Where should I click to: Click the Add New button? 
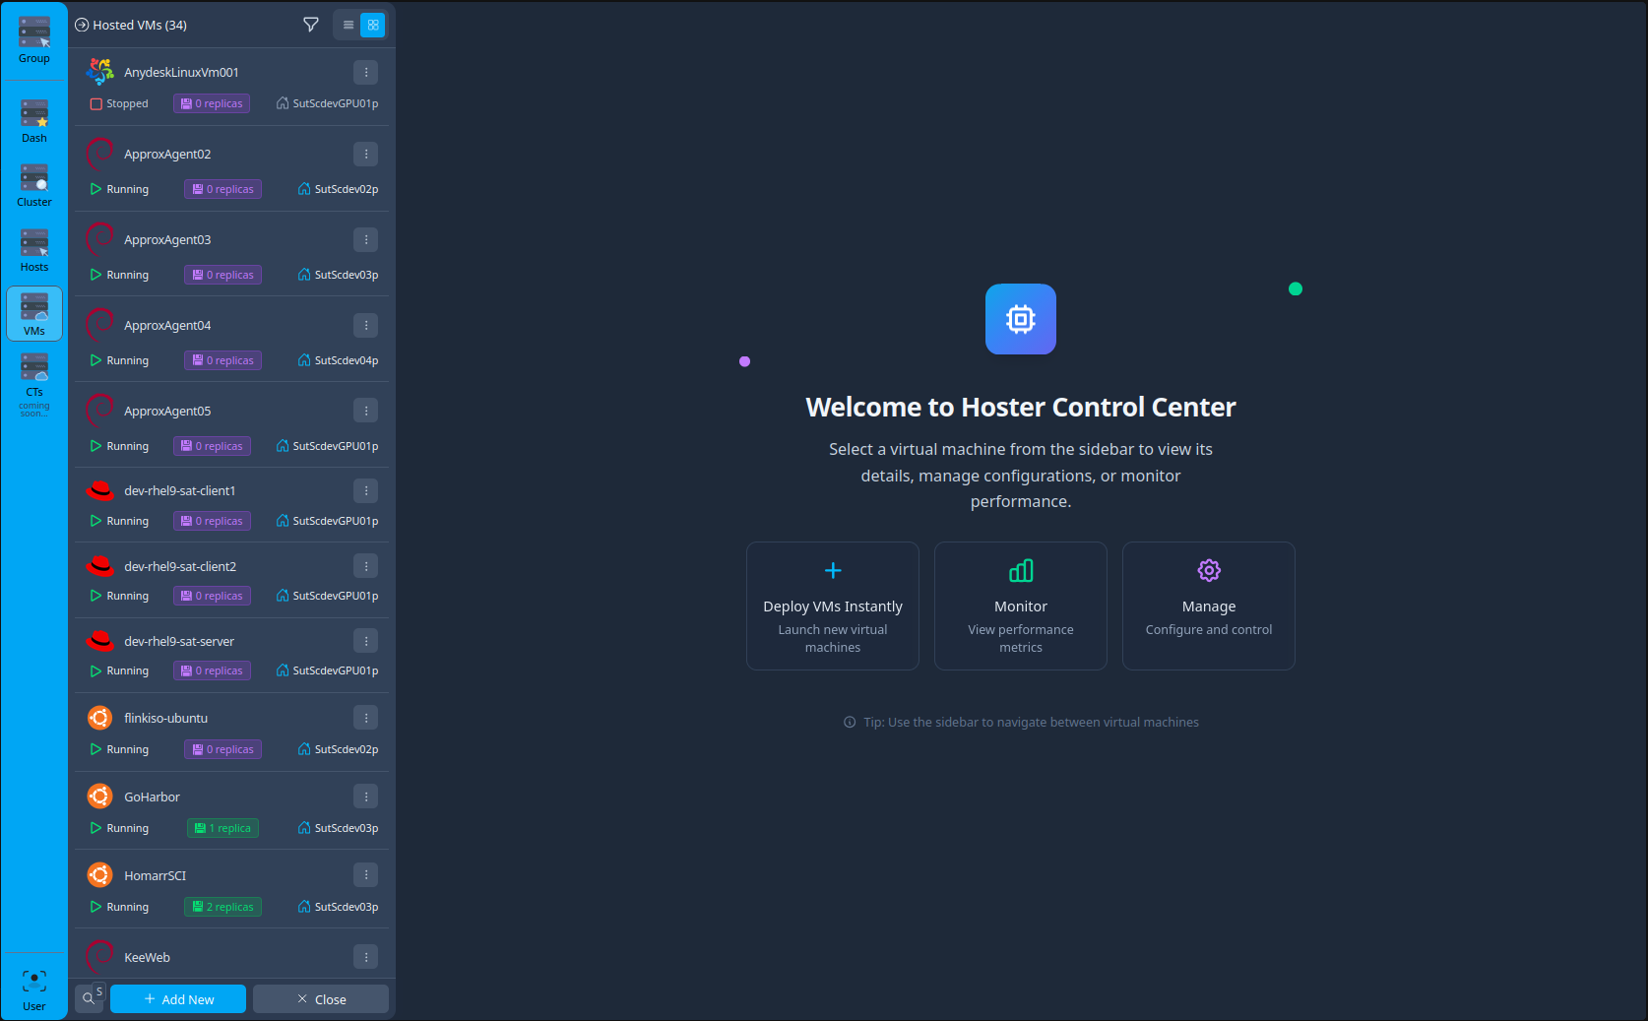coord(177,998)
